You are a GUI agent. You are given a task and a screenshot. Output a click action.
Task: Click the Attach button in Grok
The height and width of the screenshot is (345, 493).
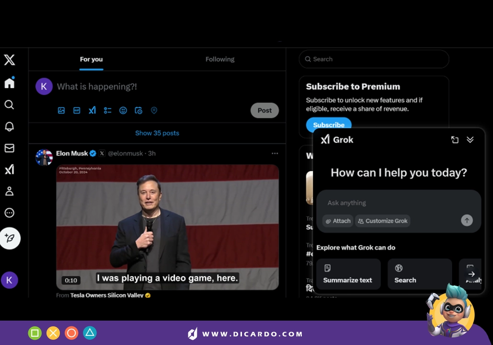[x=338, y=221]
